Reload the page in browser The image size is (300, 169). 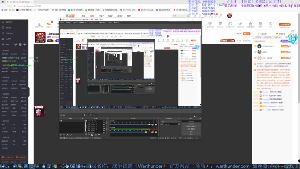pos(8,6)
